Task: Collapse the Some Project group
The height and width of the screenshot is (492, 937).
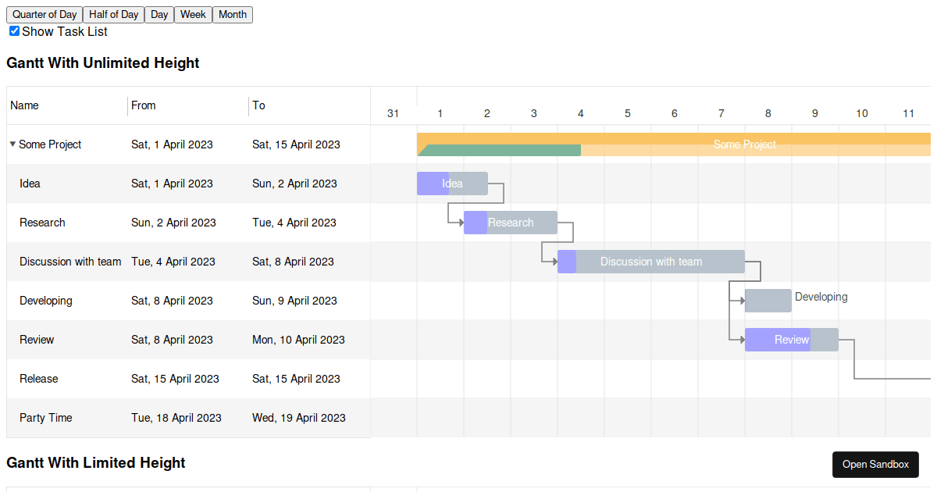Action: 12,144
